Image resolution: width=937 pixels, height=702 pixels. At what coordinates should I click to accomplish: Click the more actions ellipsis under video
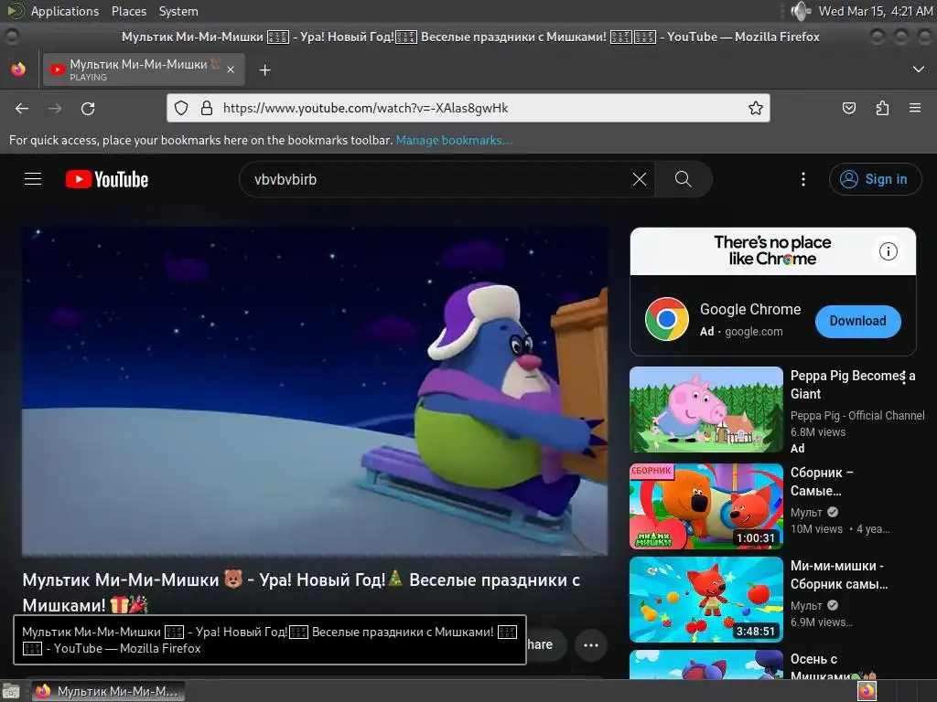click(x=591, y=644)
